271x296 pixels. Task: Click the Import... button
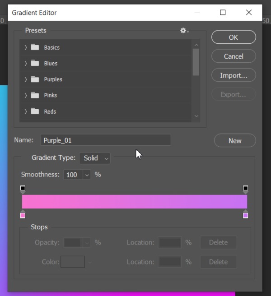tap(234, 75)
